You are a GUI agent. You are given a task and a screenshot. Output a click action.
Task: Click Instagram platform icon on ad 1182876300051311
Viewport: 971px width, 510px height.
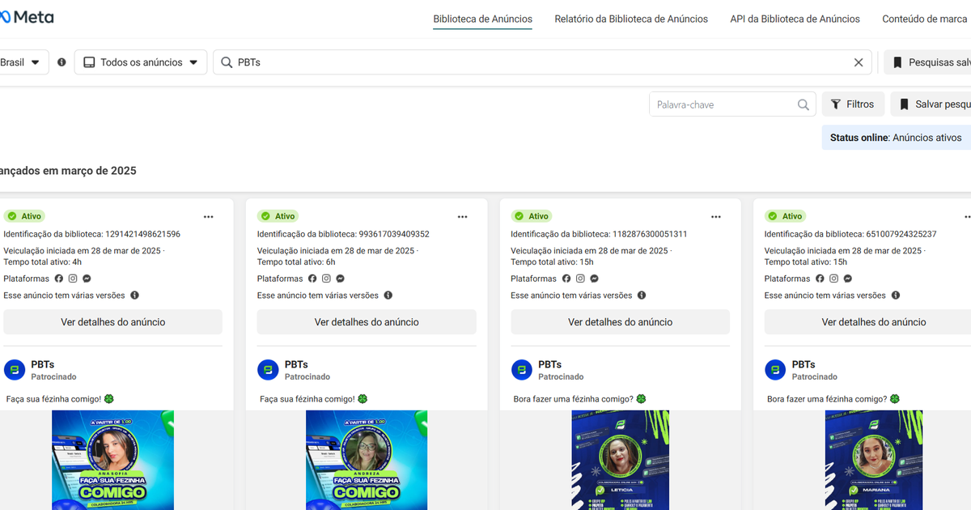[580, 278]
